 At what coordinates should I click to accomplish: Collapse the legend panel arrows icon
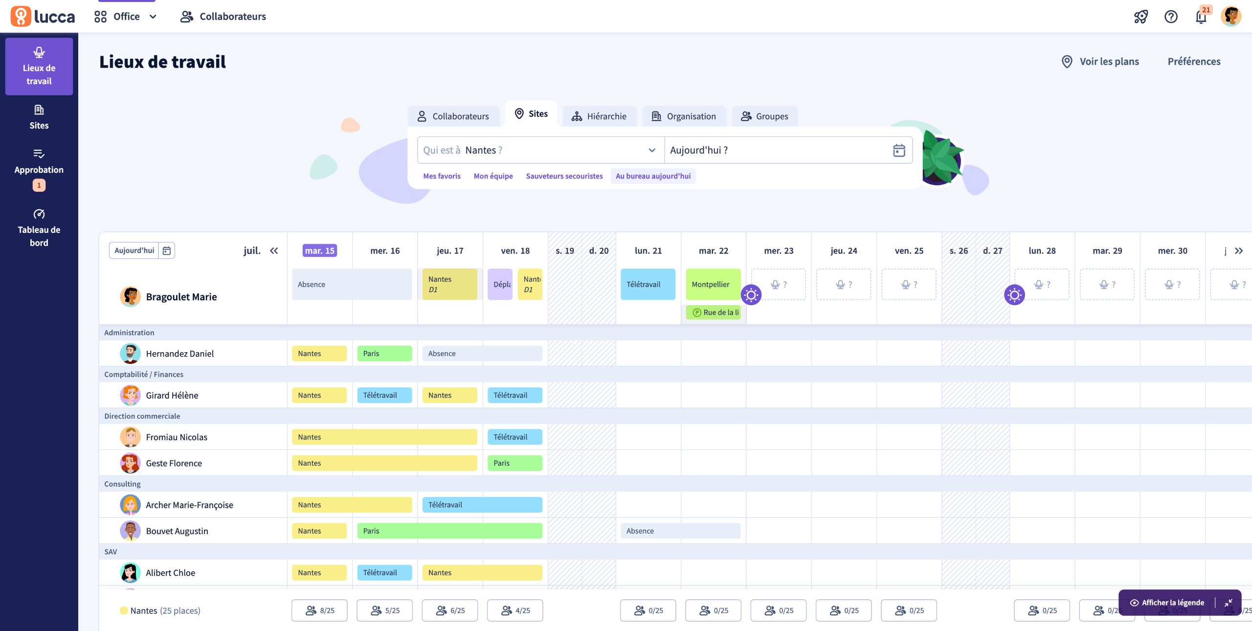(x=1229, y=603)
